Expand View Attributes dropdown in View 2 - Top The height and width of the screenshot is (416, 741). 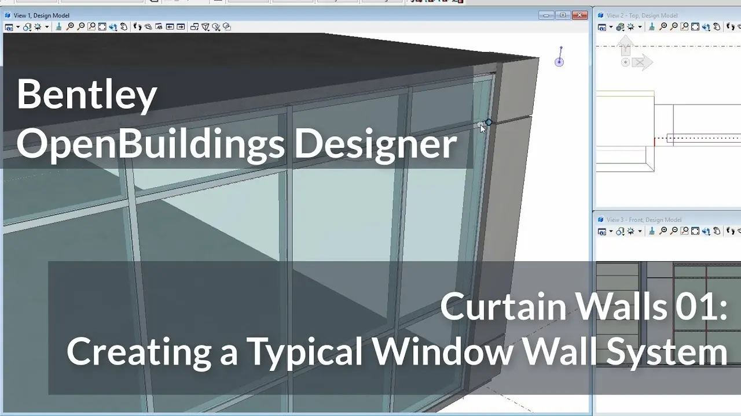tap(611, 27)
